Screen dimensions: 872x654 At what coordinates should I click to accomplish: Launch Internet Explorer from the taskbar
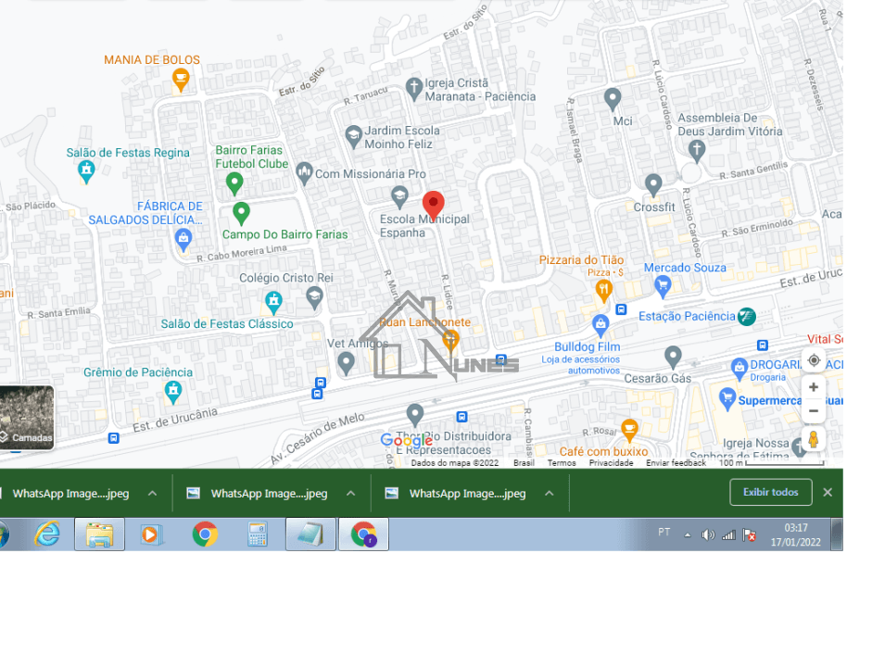pyautogui.click(x=47, y=535)
